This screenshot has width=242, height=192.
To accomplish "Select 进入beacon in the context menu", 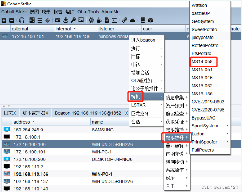I will pos(147,40).
